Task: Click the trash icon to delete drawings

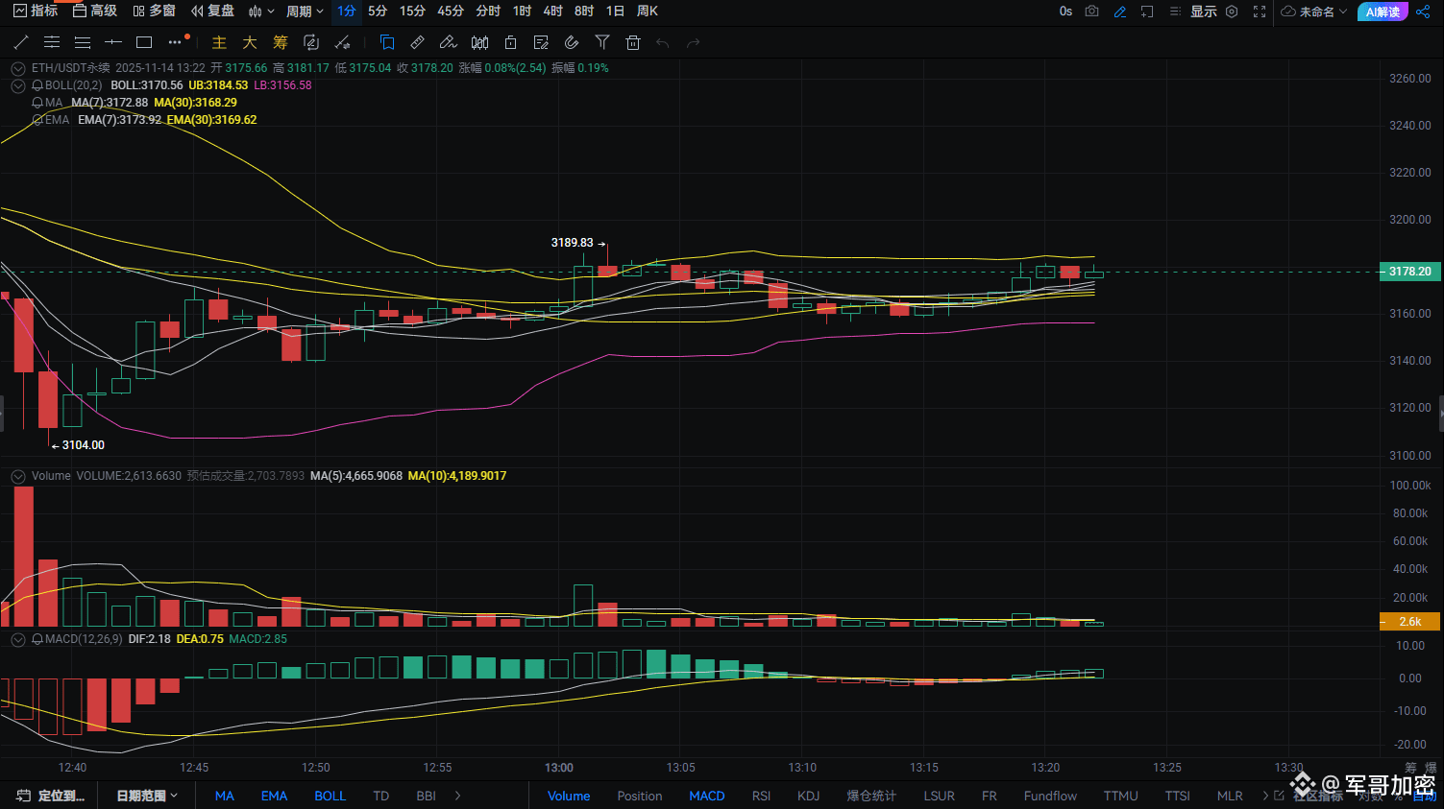Action: coord(632,42)
